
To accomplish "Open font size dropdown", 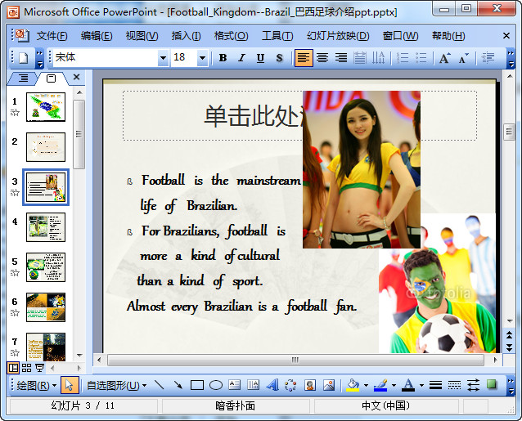I will (202, 58).
